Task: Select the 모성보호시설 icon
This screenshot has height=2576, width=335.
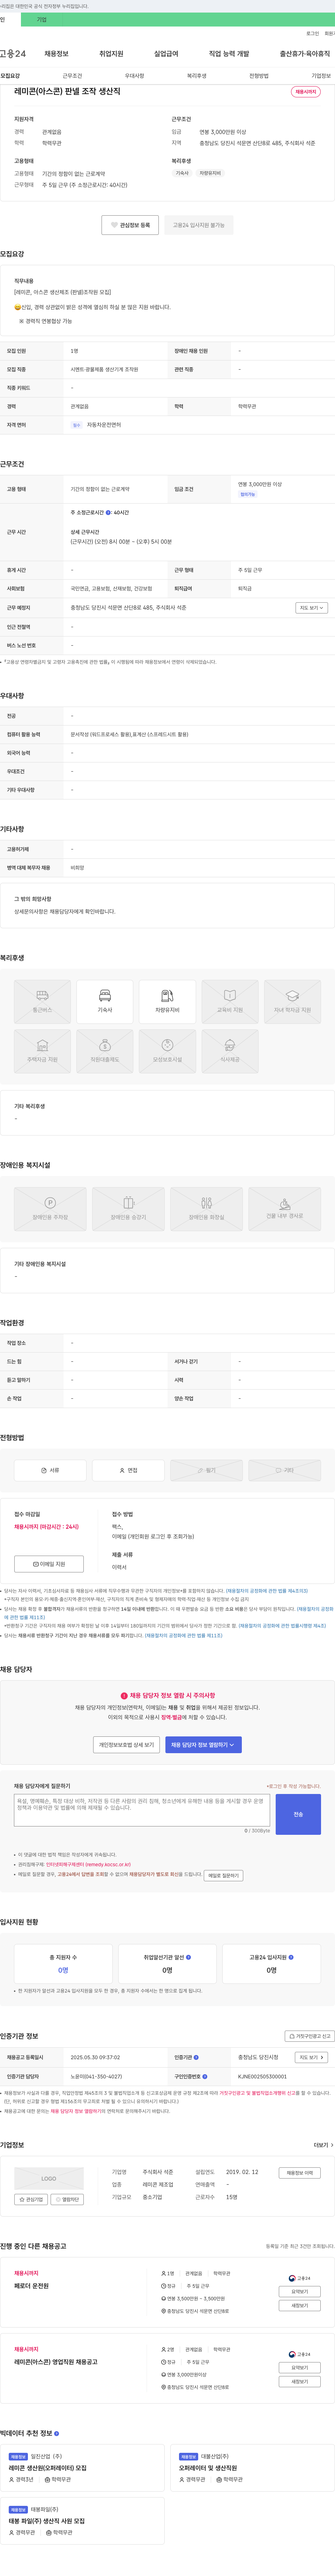Action: [x=167, y=1051]
